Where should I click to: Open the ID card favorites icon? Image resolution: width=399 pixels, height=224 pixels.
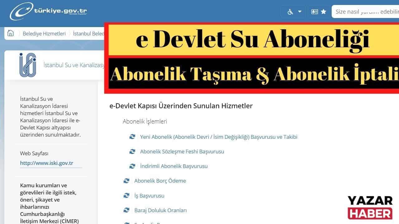tap(319, 12)
